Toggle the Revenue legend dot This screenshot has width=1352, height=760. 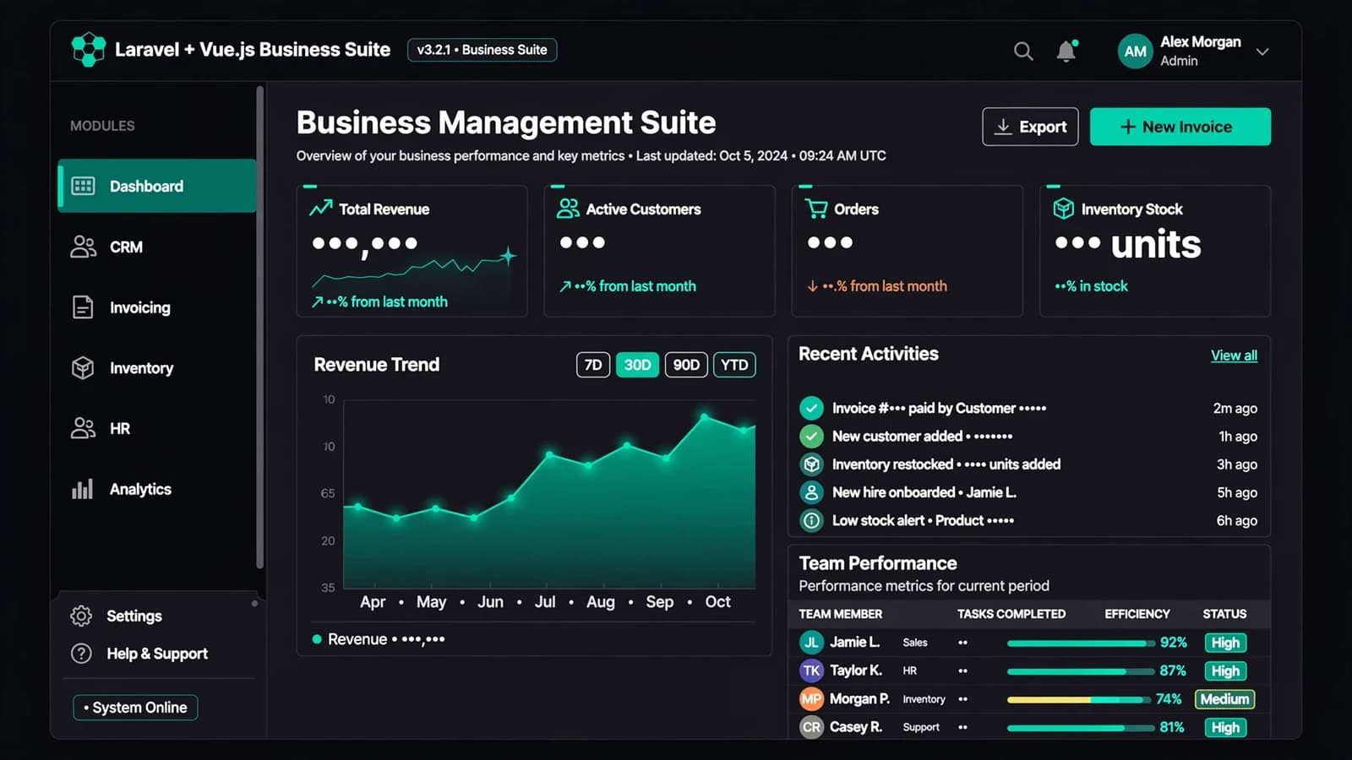tap(317, 639)
